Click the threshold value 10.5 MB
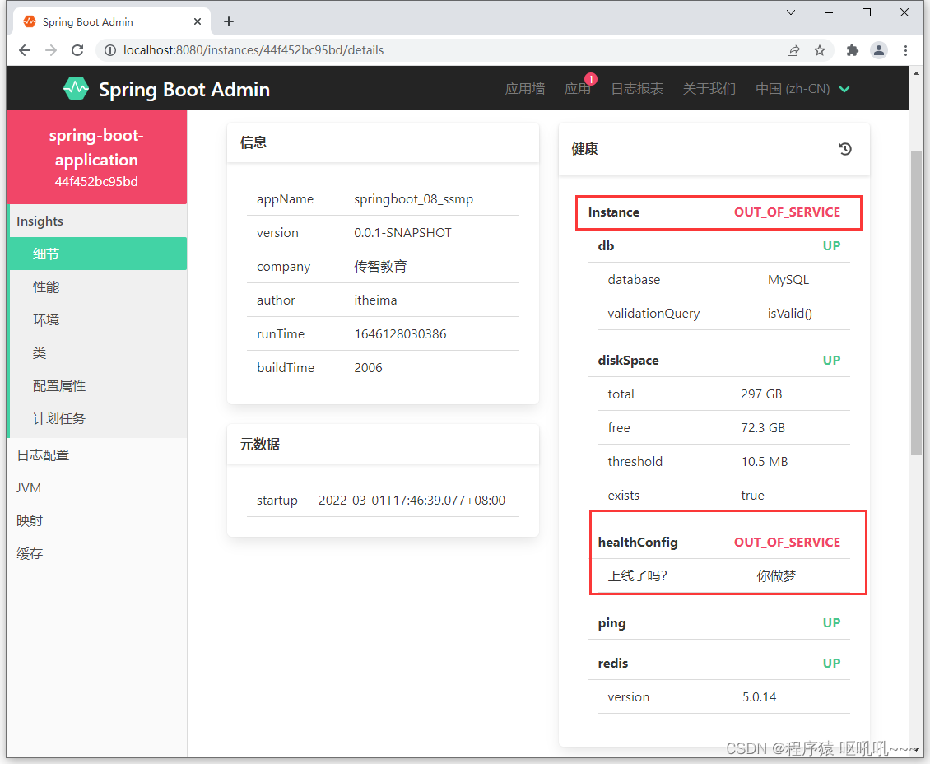930x764 pixels. [765, 462]
